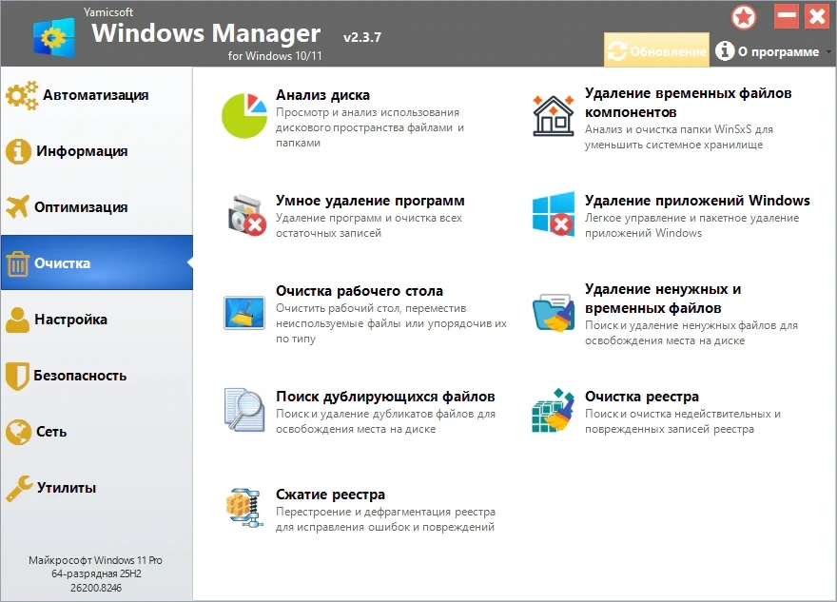Switch to the Настройка section

[x=96, y=320]
